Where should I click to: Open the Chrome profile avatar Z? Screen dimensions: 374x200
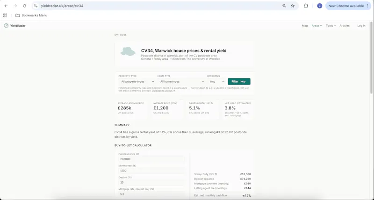(320, 6)
